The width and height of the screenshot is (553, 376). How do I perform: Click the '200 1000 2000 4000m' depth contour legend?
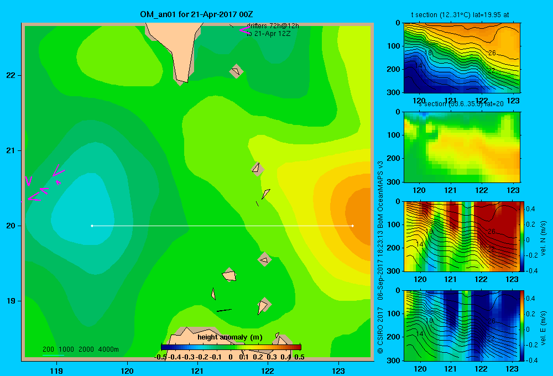[80, 349]
